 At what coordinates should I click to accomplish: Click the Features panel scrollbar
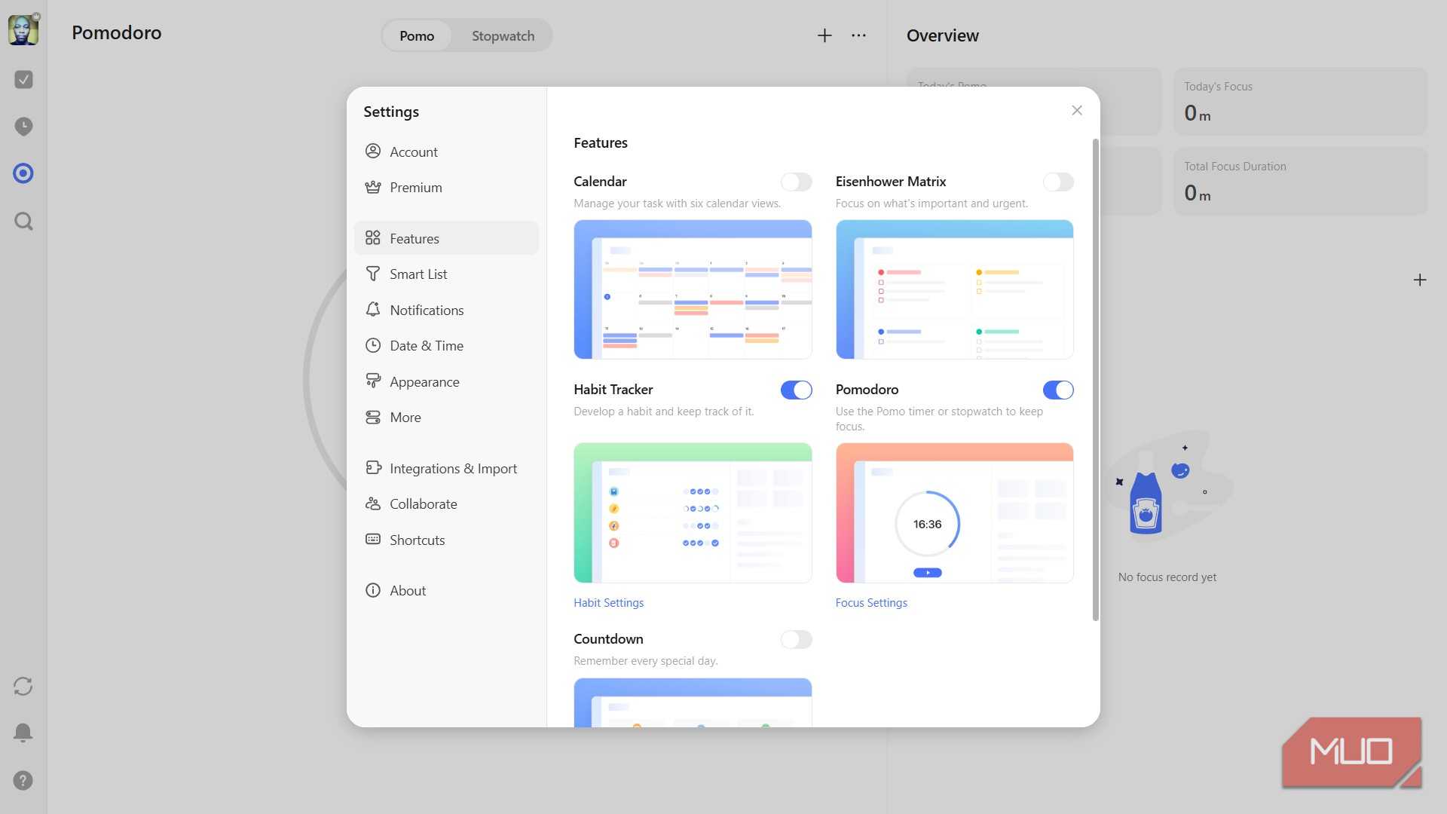1095,380
